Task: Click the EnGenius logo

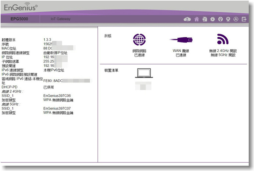Action: coord(21,7)
